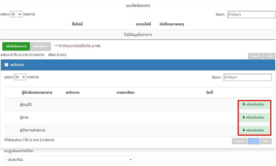276x166 pixels.
Task: Click ต่อไป in employee table pagination
Action: point(266,141)
